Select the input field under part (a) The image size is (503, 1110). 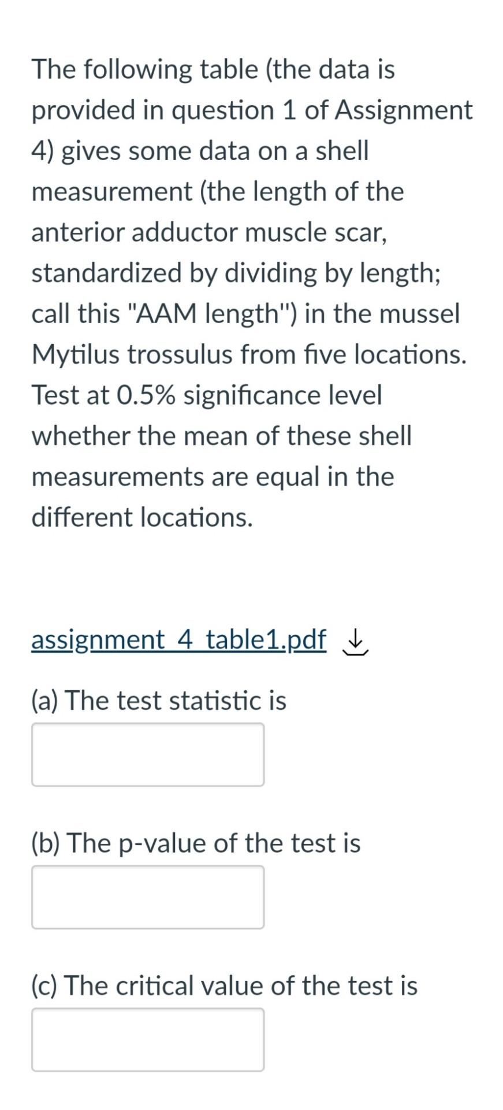pyautogui.click(x=147, y=754)
